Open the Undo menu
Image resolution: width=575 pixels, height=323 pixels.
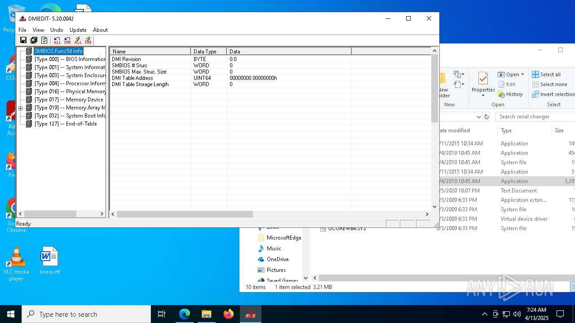coord(57,30)
